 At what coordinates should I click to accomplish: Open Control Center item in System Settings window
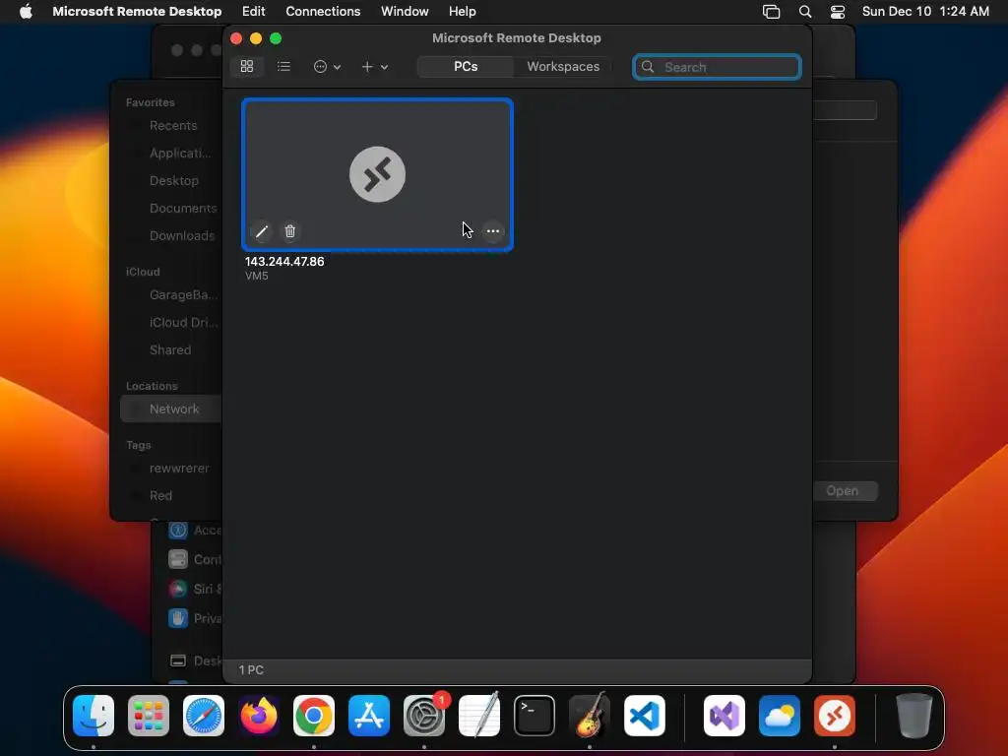[194, 559]
